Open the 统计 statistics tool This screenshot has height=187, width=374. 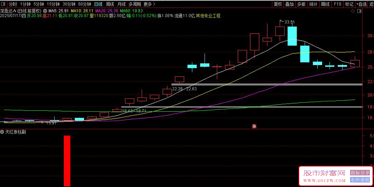313,4
